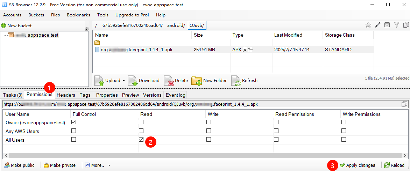Viewport: 410px width, 171px height.
Task: Switch to the Event log tab
Action: click(176, 95)
